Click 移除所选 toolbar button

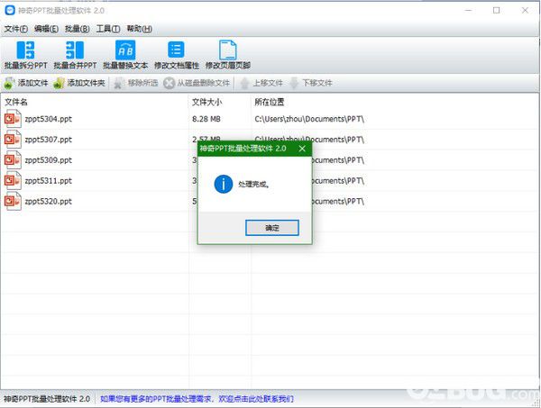(135, 83)
